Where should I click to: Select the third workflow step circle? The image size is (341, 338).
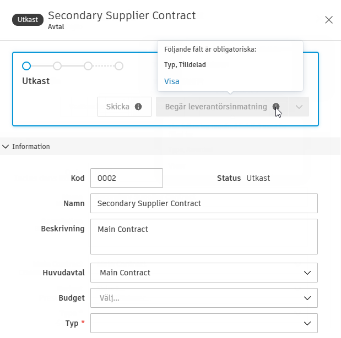point(88,66)
